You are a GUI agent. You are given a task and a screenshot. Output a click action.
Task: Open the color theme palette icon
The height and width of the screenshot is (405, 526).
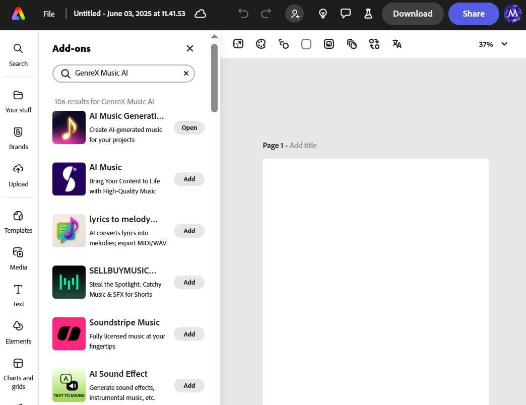coord(260,44)
